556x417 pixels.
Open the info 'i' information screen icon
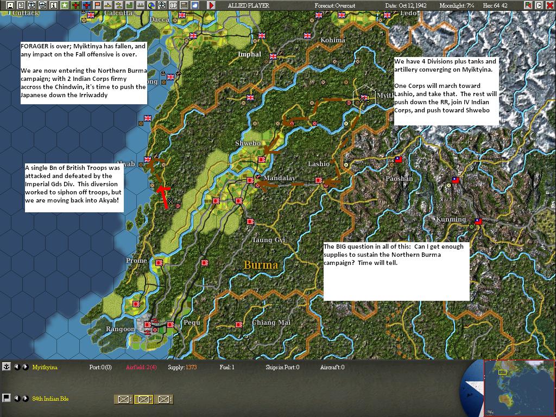point(54,5)
